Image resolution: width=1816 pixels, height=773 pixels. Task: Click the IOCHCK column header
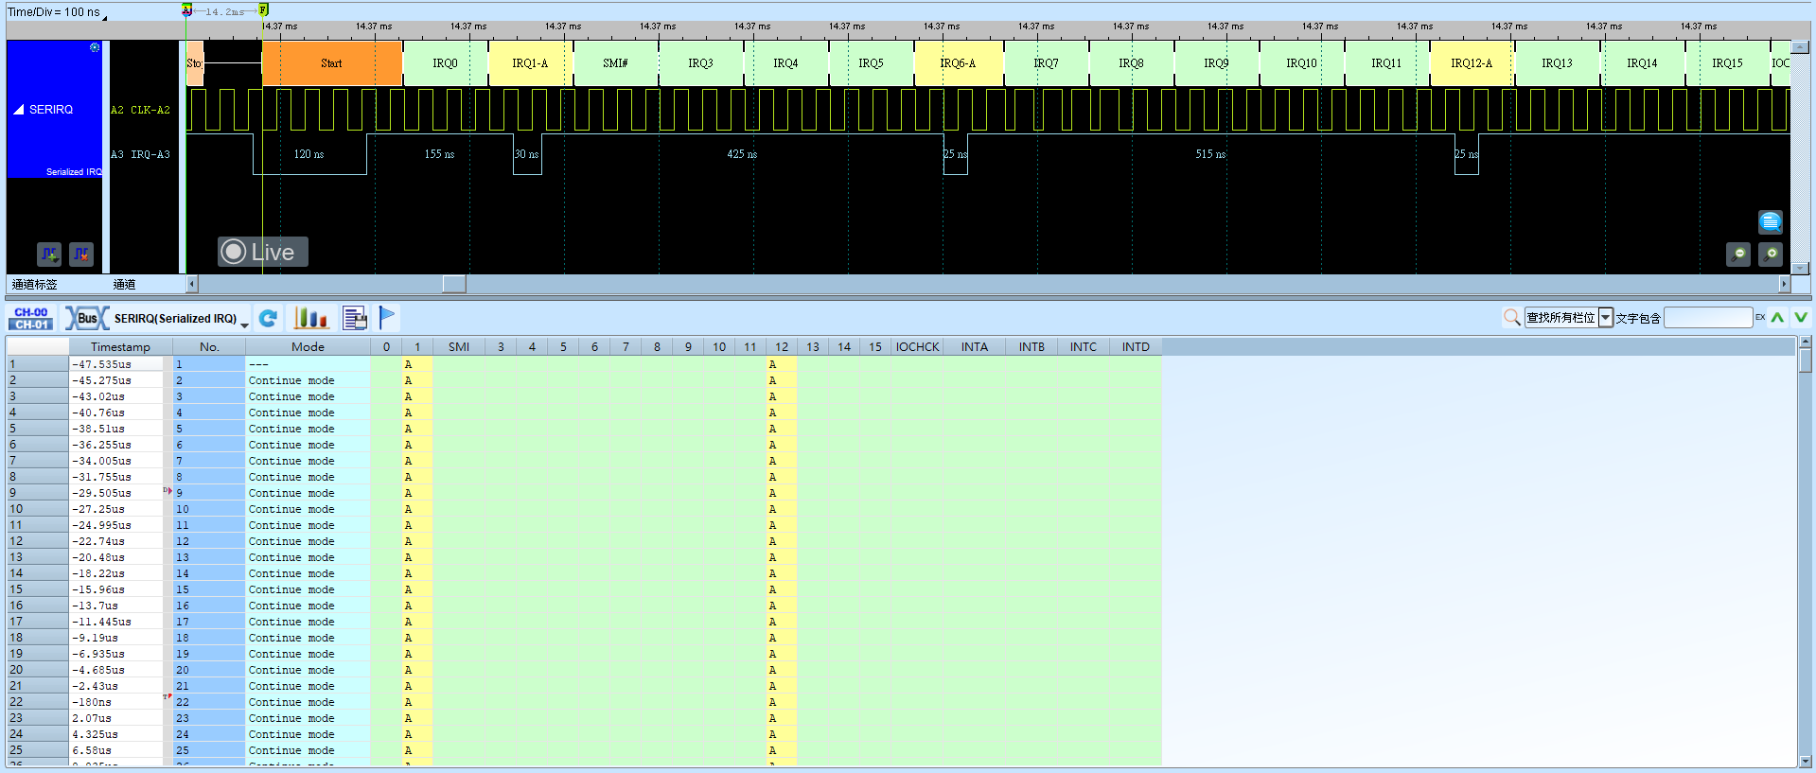click(x=917, y=347)
